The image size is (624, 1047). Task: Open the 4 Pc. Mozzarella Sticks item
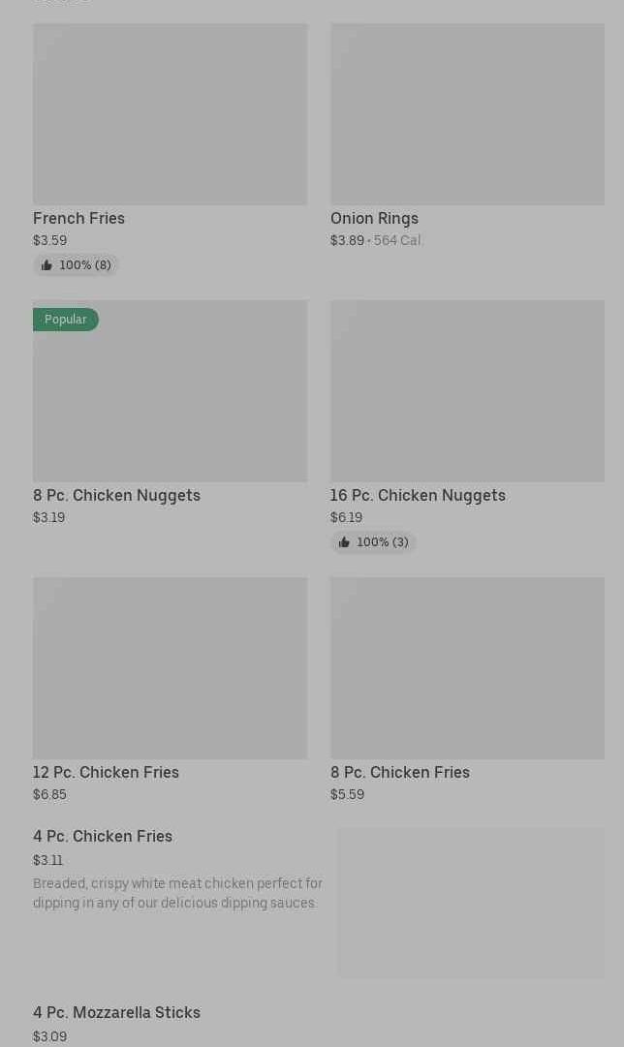(116, 1012)
